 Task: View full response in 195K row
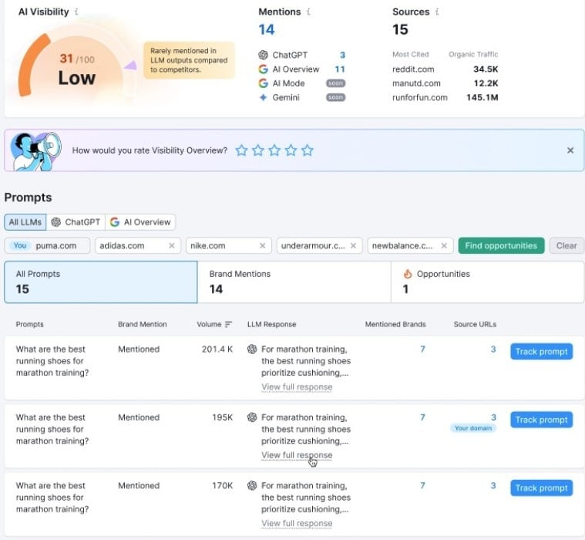pos(297,455)
